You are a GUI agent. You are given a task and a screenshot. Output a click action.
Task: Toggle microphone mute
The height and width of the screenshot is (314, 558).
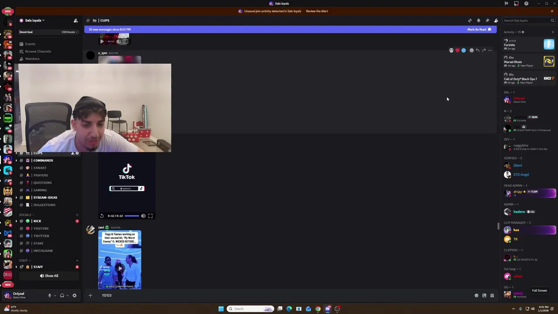pos(49,296)
